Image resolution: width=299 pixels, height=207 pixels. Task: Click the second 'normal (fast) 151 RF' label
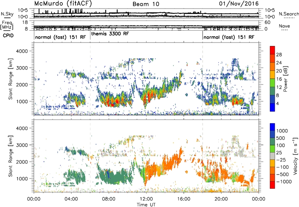point(229,37)
